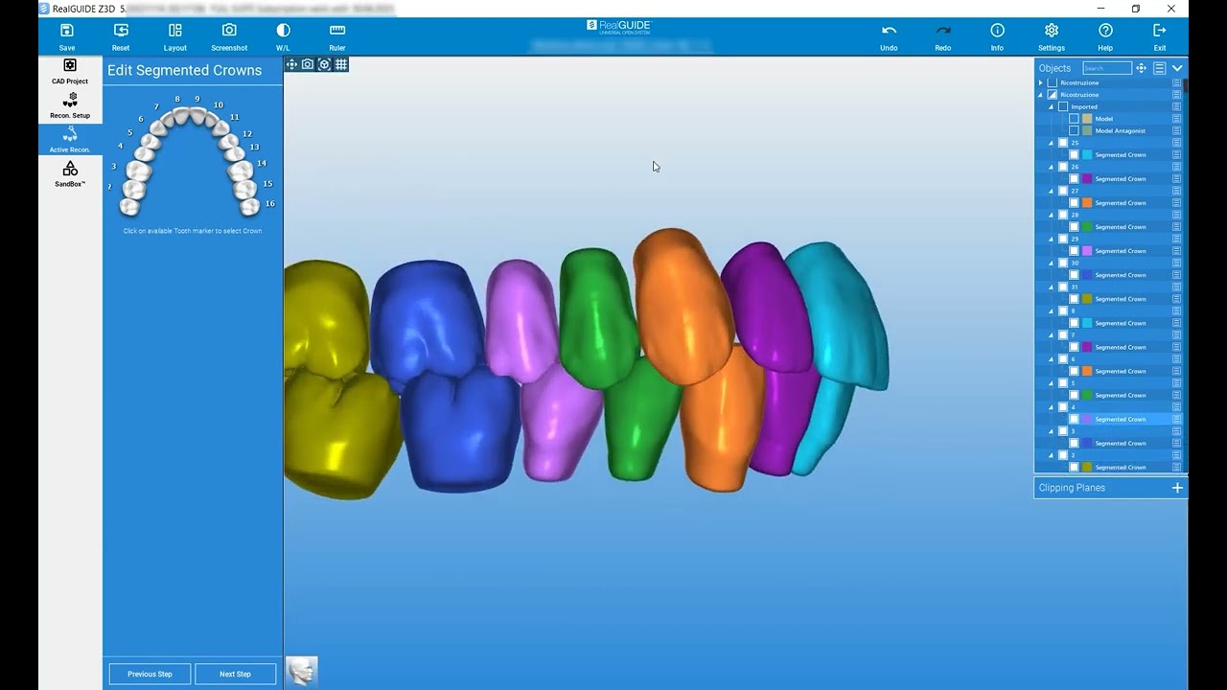Toggle checkbox for group 25
Image resolution: width=1227 pixels, height=690 pixels.
pos(1063,143)
